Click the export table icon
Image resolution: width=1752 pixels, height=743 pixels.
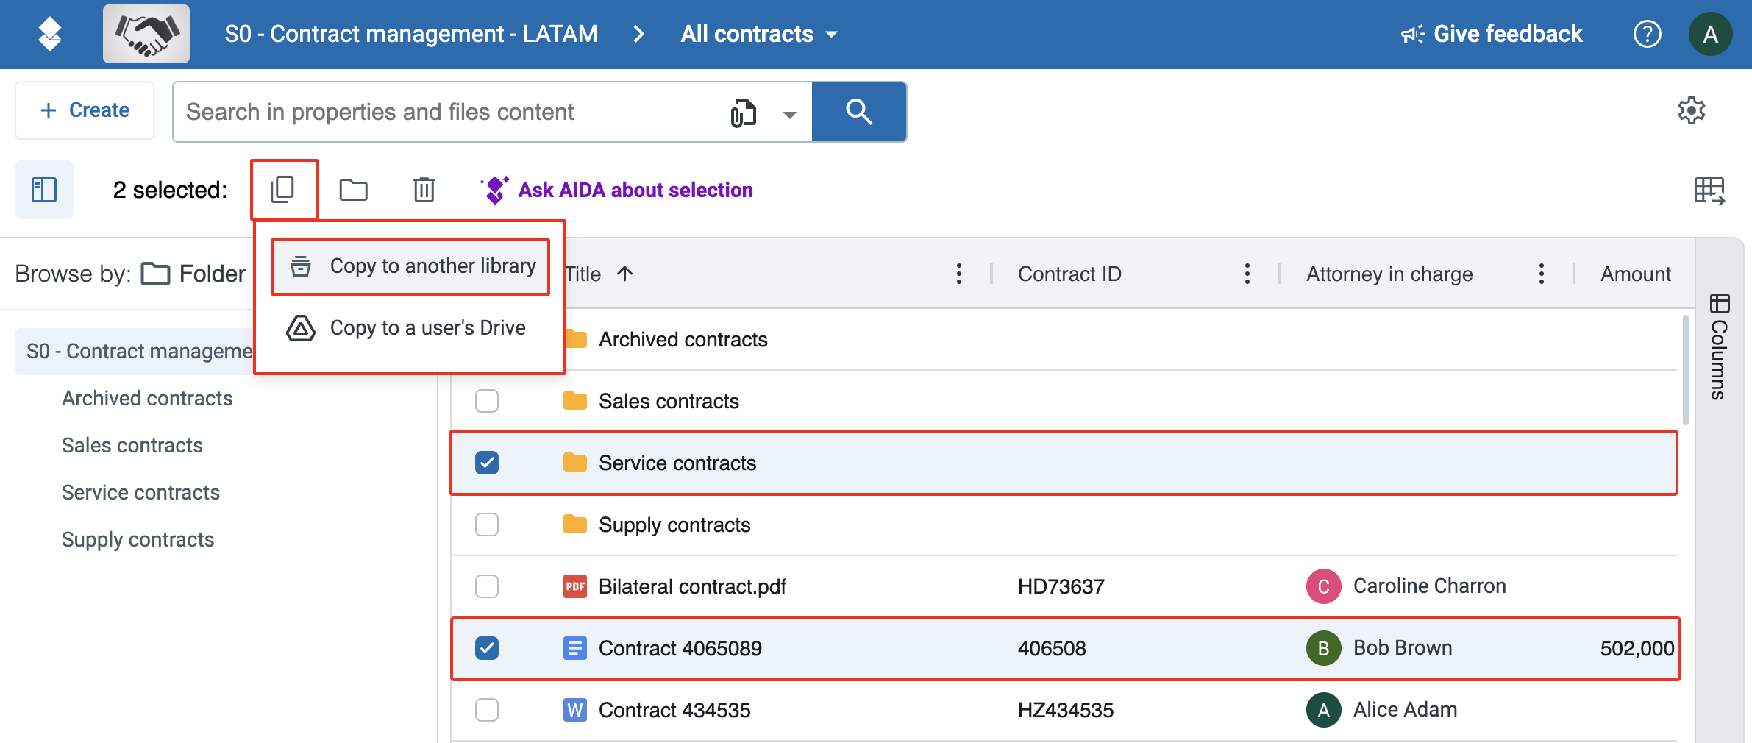tap(1709, 191)
